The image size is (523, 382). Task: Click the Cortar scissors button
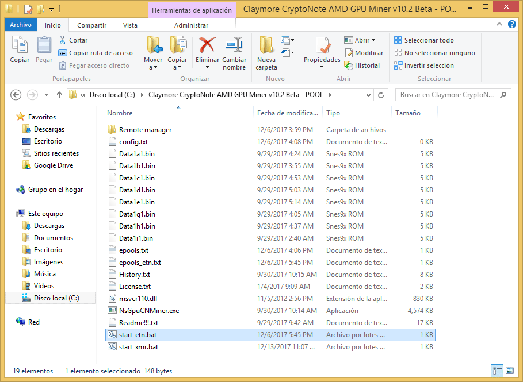click(73, 40)
